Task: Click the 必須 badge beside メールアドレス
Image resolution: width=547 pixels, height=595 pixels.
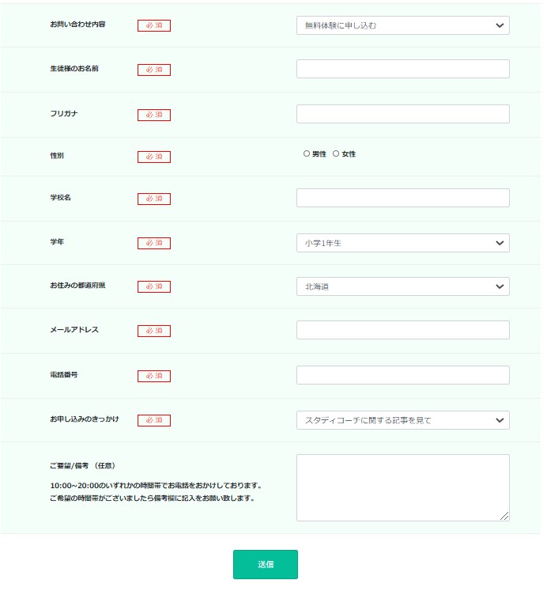Action: click(x=154, y=331)
